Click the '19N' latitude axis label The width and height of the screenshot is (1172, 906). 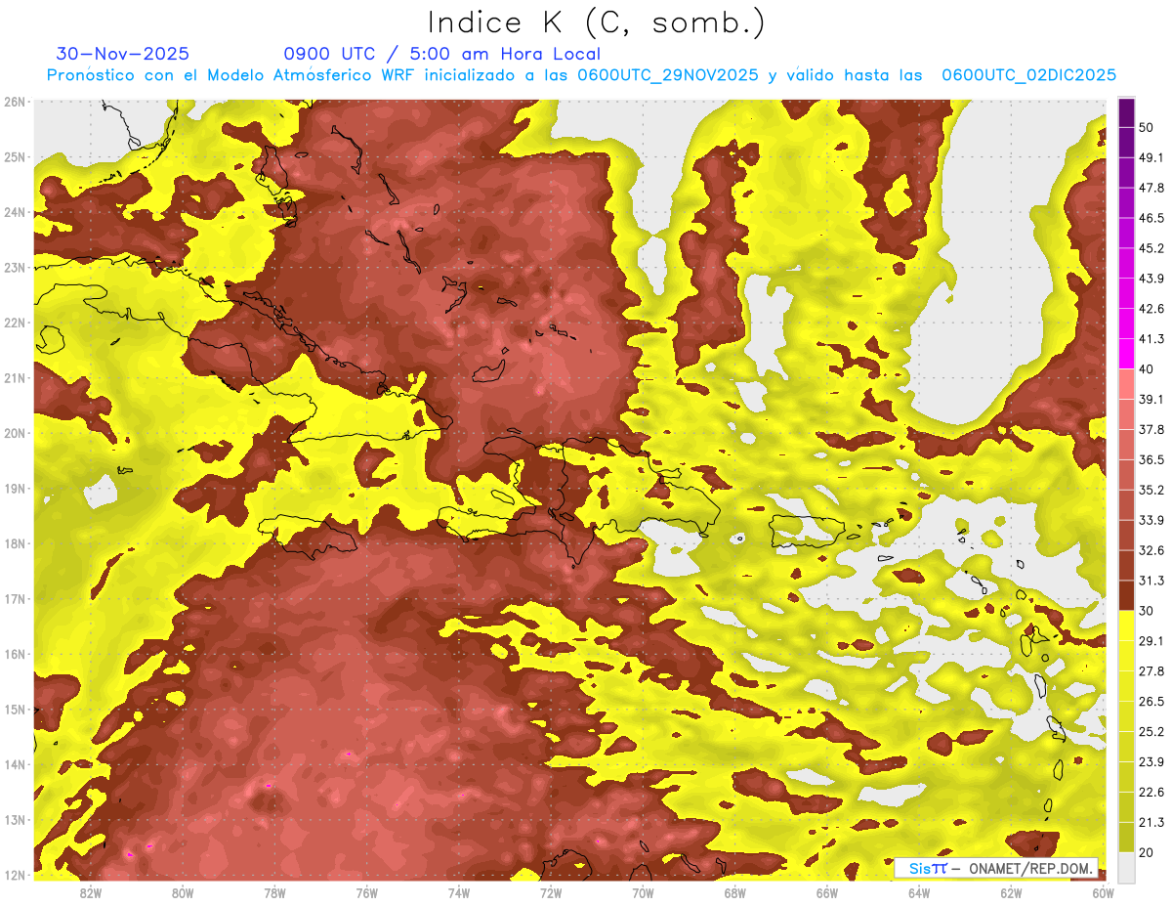[x=15, y=489]
